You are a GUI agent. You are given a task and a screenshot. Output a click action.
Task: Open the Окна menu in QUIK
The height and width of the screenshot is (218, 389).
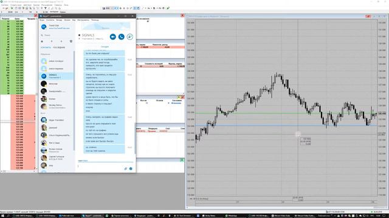(x=66, y=5)
